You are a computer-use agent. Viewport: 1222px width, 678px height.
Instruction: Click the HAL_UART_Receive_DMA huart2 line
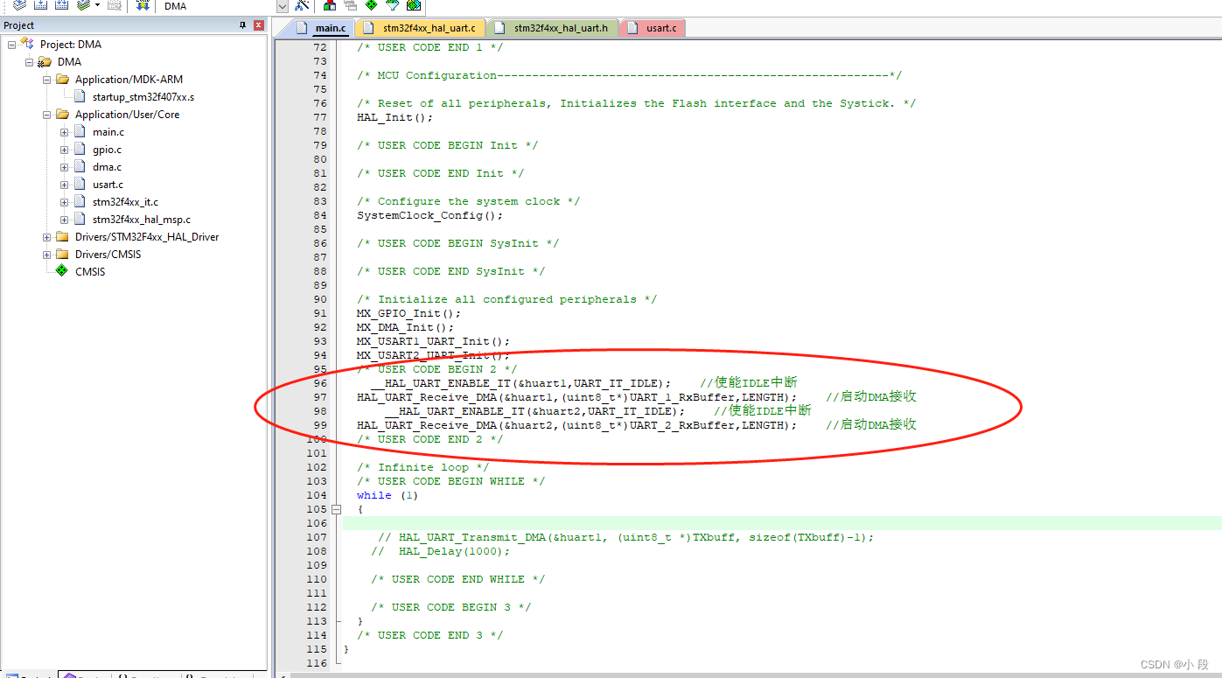tap(576, 425)
